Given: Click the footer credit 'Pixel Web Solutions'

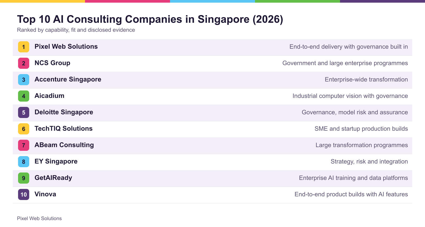Looking at the screenshot, I should point(39,219).
